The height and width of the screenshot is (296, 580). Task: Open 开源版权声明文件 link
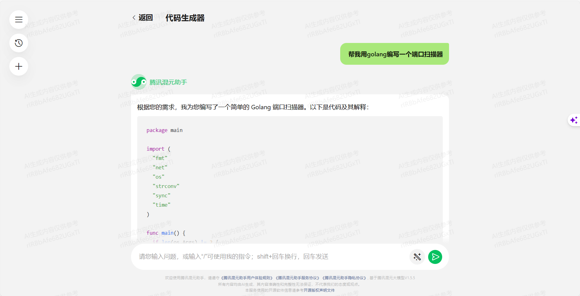pos(319,290)
